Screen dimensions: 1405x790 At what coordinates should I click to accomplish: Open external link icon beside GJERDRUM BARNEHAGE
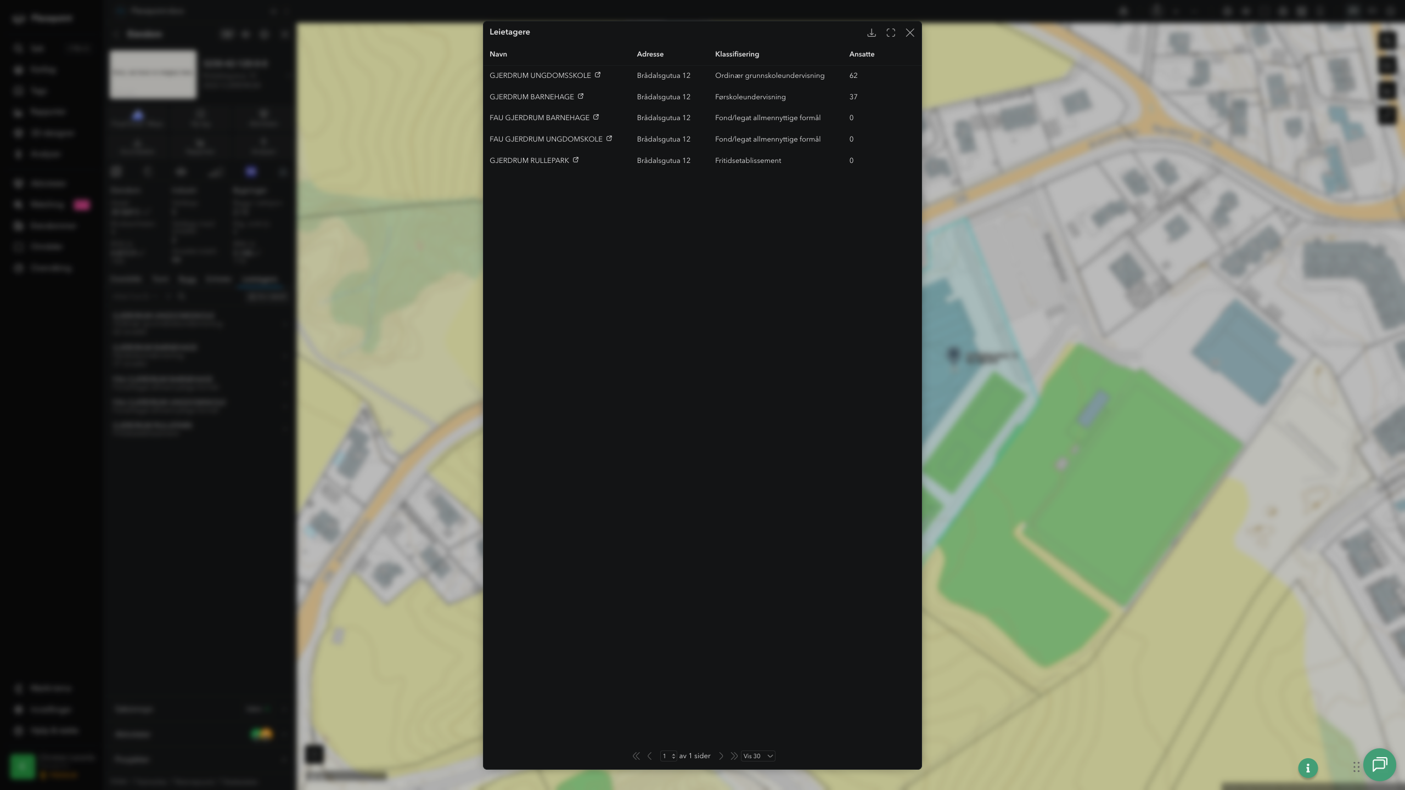[x=581, y=97]
